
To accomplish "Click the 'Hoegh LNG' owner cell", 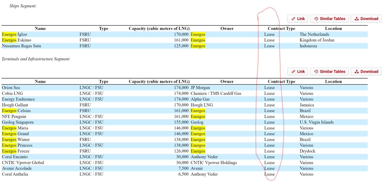I will point(202,105).
